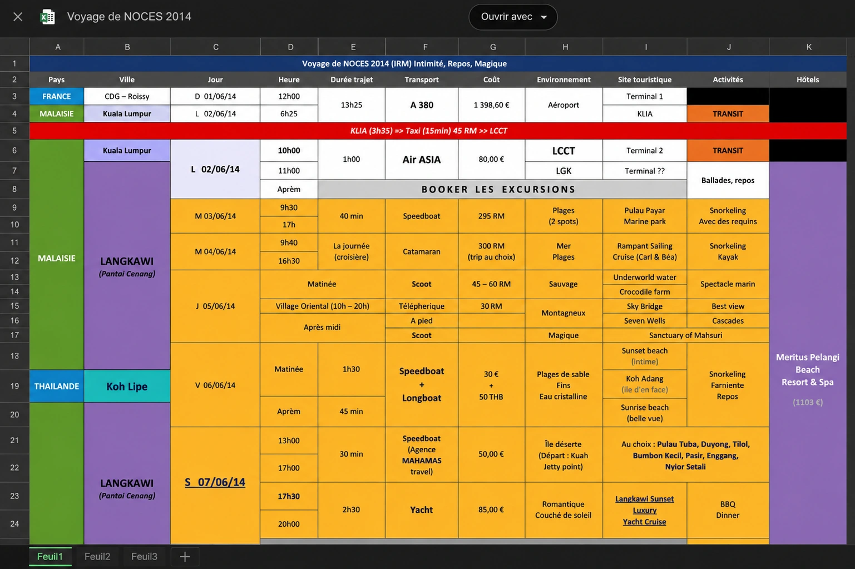Screen dimensions: 855x569
Task: Switch to the Feuil2 sheet tab
Action: tap(97, 557)
